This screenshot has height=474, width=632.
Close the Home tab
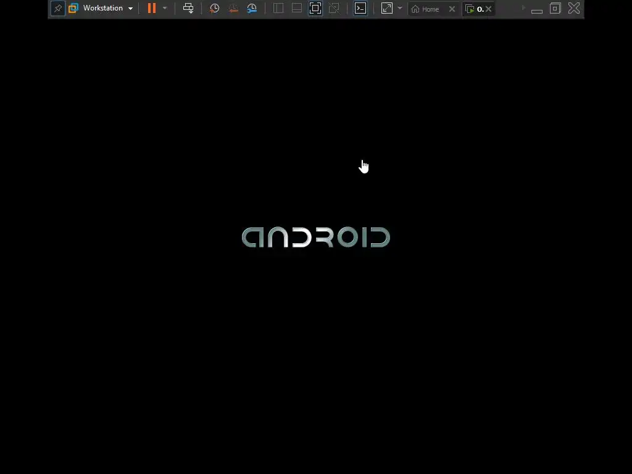tap(452, 9)
